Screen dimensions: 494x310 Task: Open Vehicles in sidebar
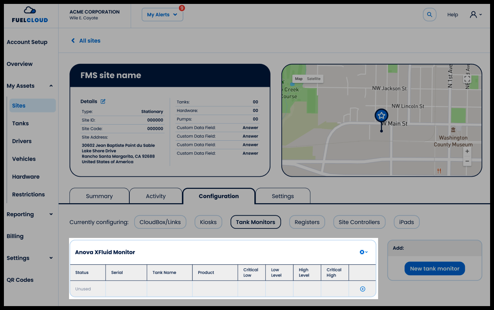point(23,159)
